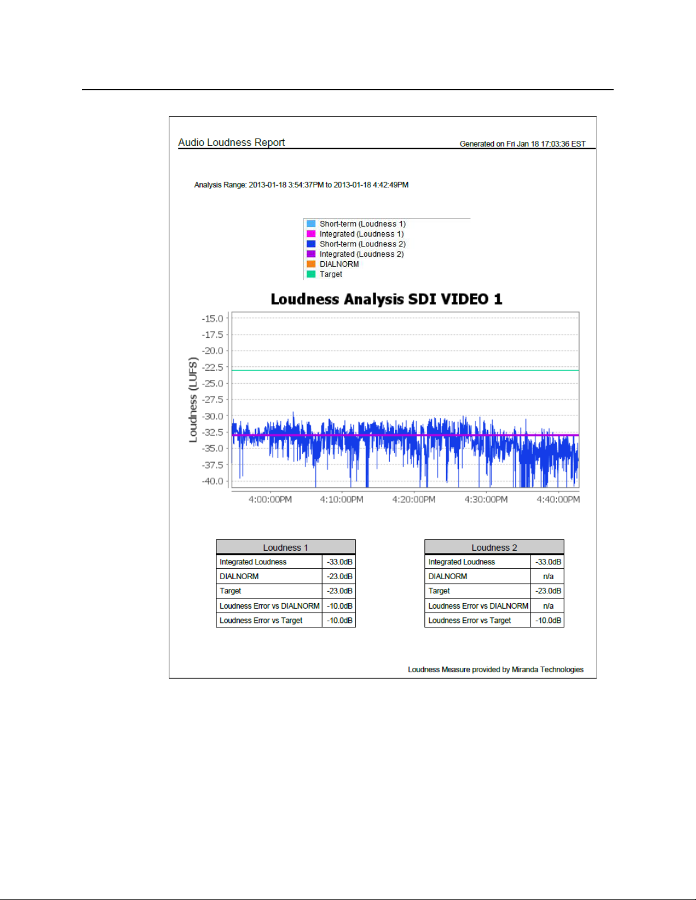
Task: Click Loudness 2 Integrated Loudness value -33.0dB
Action: tap(548, 562)
